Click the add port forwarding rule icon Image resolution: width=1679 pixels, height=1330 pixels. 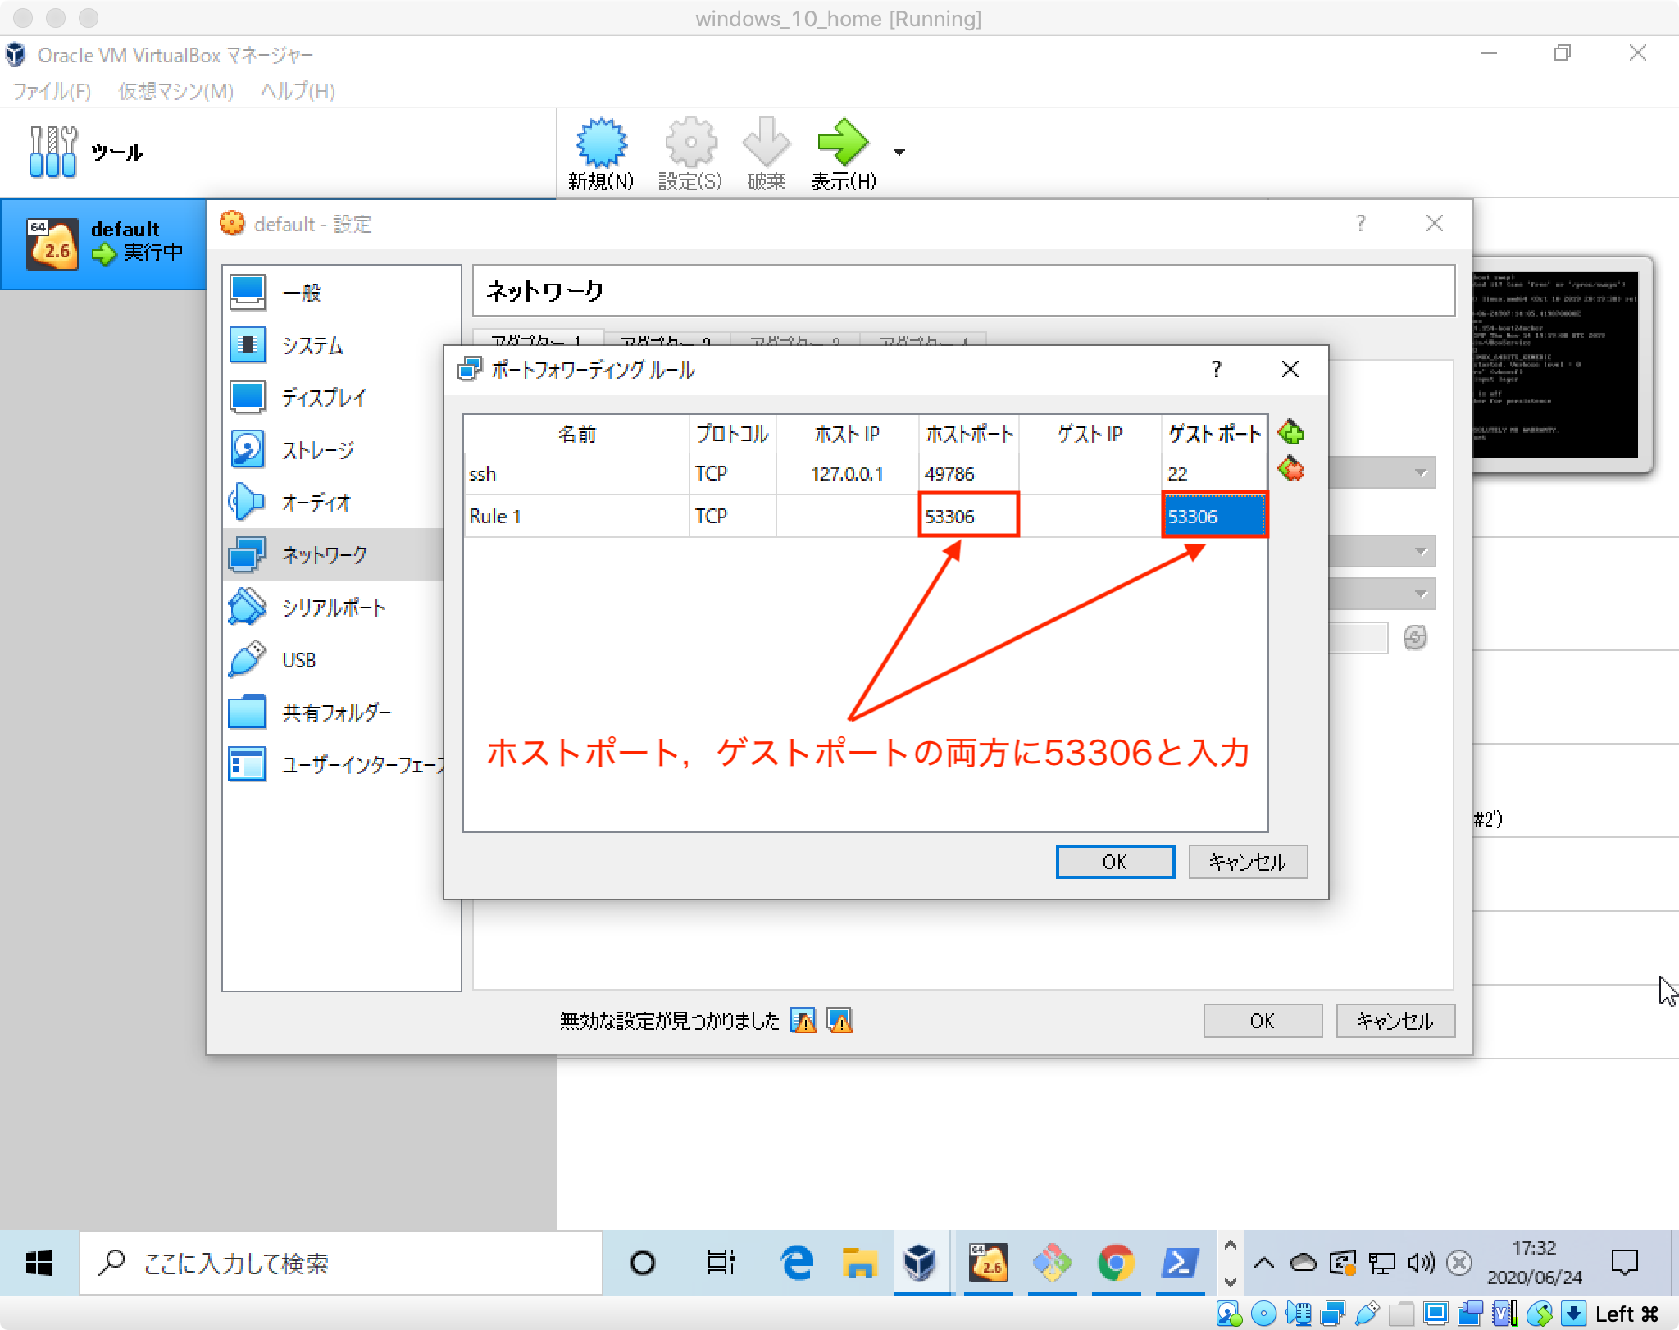pos(1290,432)
